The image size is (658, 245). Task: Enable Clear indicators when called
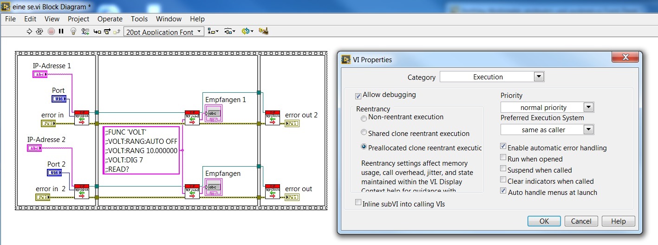(x=503, y=180)
